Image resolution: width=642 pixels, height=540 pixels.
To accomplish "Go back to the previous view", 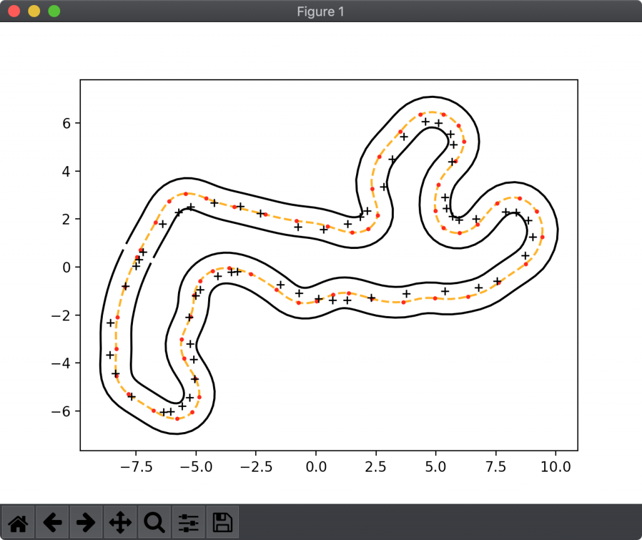I will coord(53,522).
